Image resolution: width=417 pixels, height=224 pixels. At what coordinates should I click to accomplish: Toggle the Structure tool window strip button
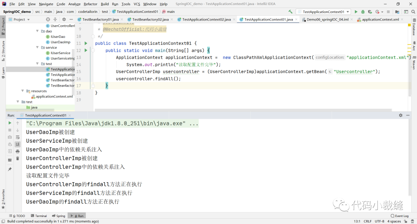point(3,51)
